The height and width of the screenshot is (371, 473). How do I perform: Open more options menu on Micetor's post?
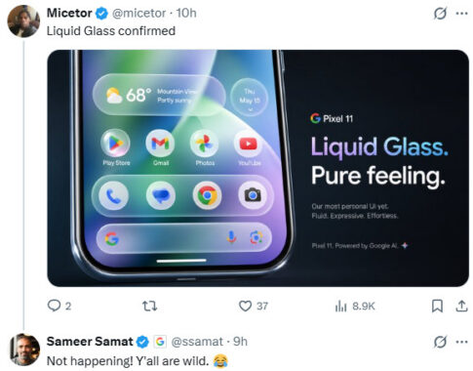[x=461, y=14]
